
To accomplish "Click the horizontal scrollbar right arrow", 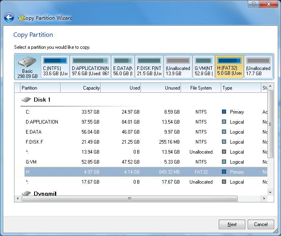I will click(x=265, y=199).
